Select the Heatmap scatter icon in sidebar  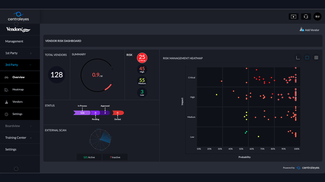pos(6,90)
